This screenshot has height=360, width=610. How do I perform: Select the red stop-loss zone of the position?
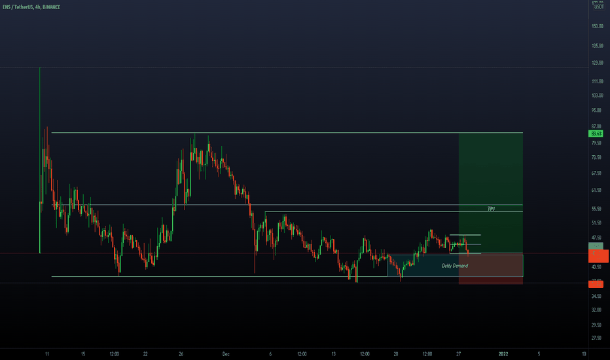[x=491, y=268]
